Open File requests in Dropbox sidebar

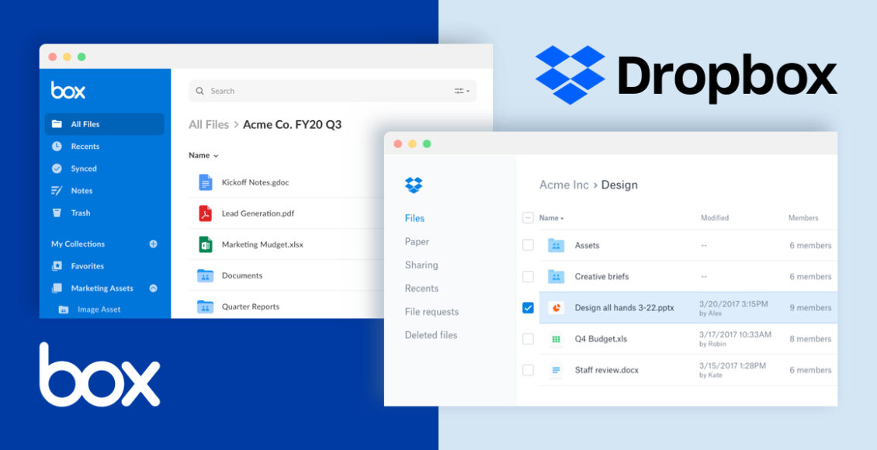pos(432,312)
